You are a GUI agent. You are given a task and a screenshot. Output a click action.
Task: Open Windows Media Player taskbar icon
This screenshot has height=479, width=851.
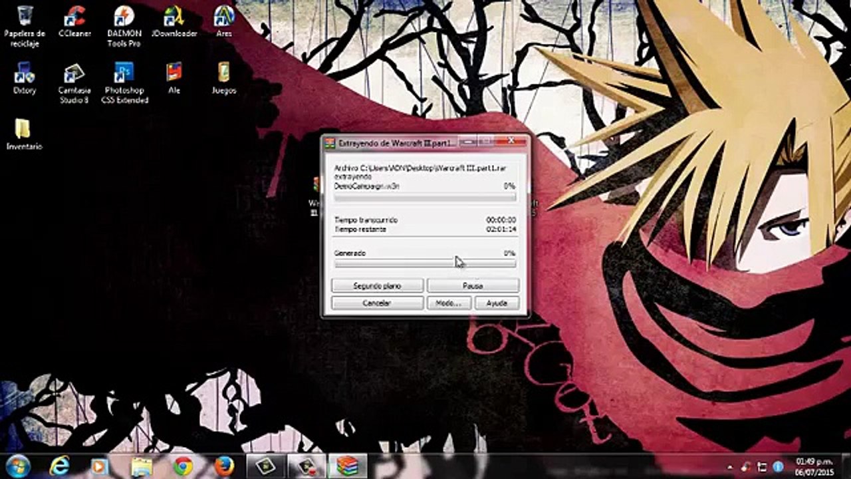pyautogui.click(x=99, y=466)
